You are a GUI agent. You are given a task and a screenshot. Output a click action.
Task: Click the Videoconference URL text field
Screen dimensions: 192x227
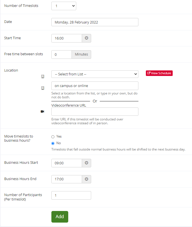coord(95,112)
